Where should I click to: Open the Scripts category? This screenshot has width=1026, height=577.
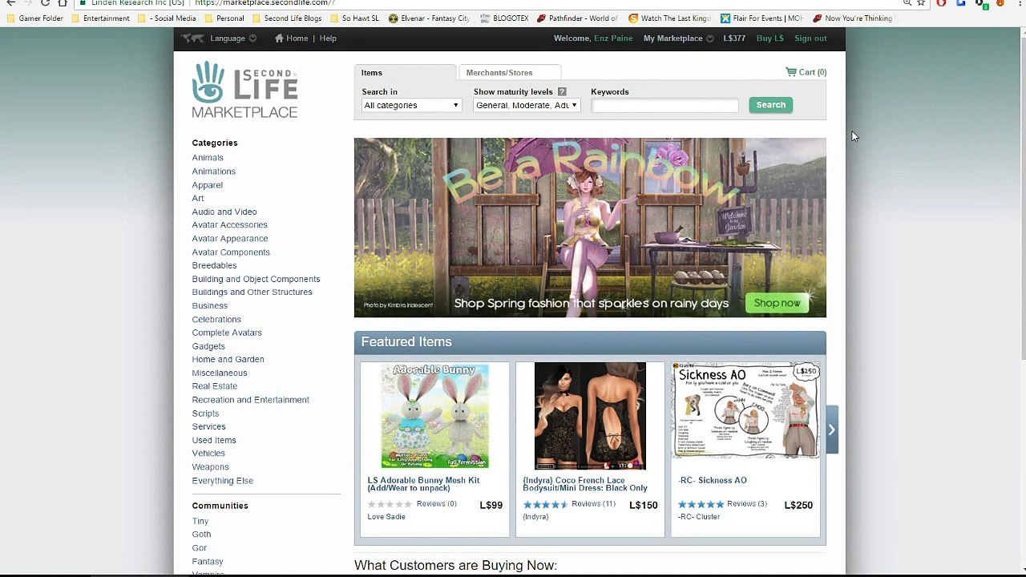pyautogui.click(x=205, y=414)
